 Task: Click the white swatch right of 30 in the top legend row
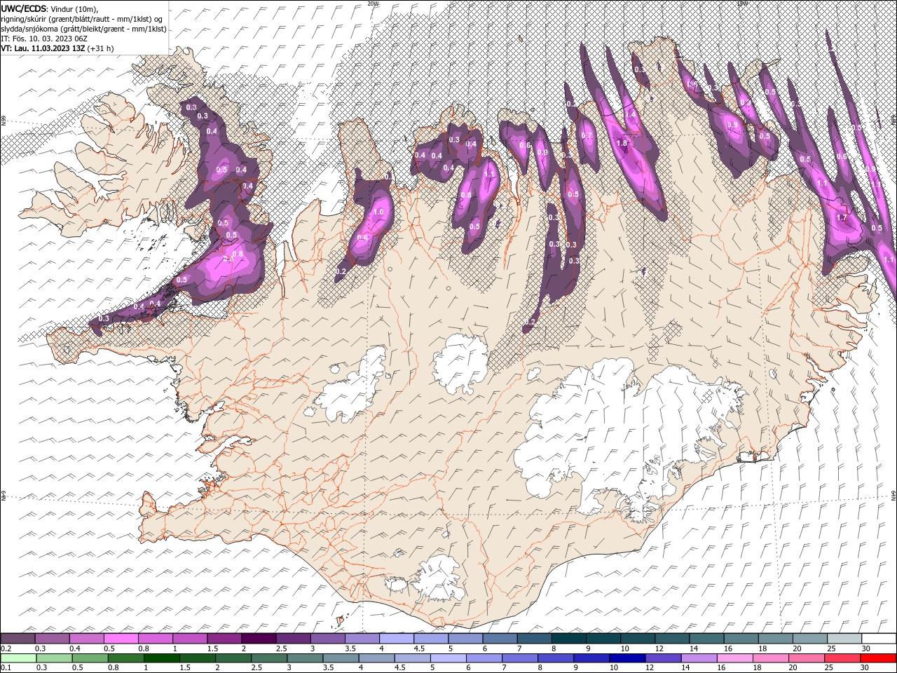tap(878, 638)
